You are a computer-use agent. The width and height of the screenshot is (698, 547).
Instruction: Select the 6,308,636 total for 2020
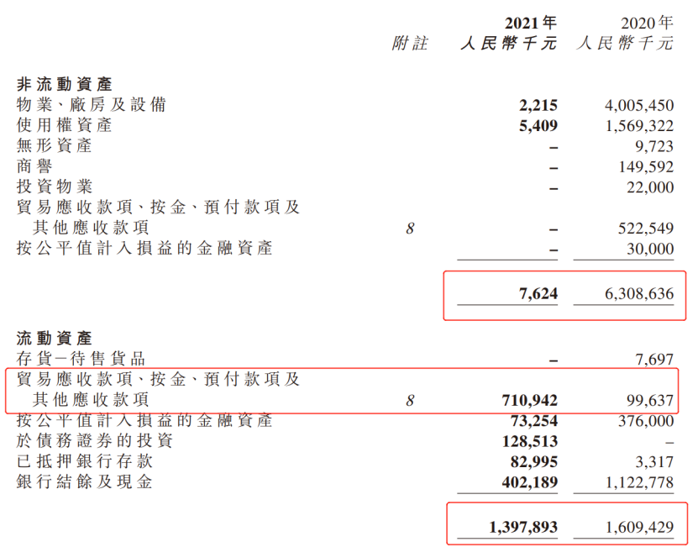click(638, 295)
